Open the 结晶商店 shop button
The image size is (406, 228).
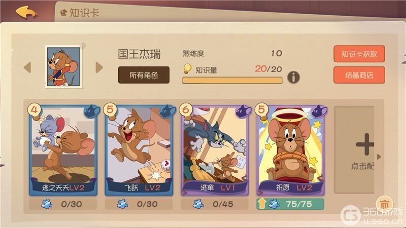[359, 75]
